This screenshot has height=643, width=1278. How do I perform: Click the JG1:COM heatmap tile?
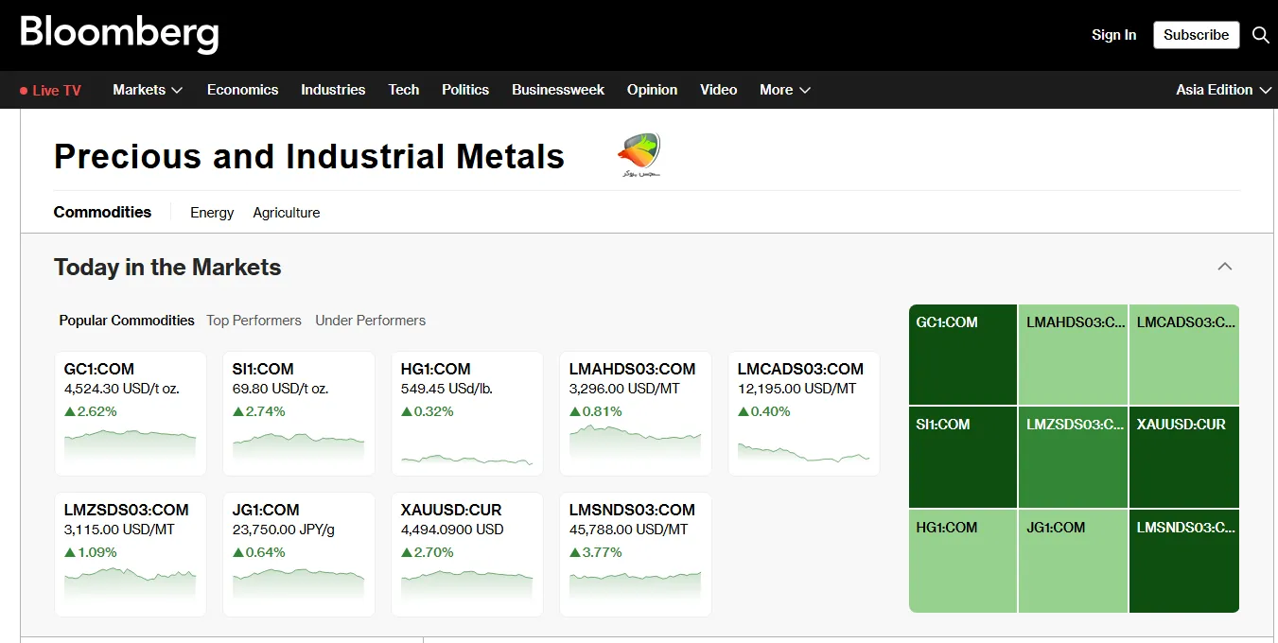tap(1074, 561)
